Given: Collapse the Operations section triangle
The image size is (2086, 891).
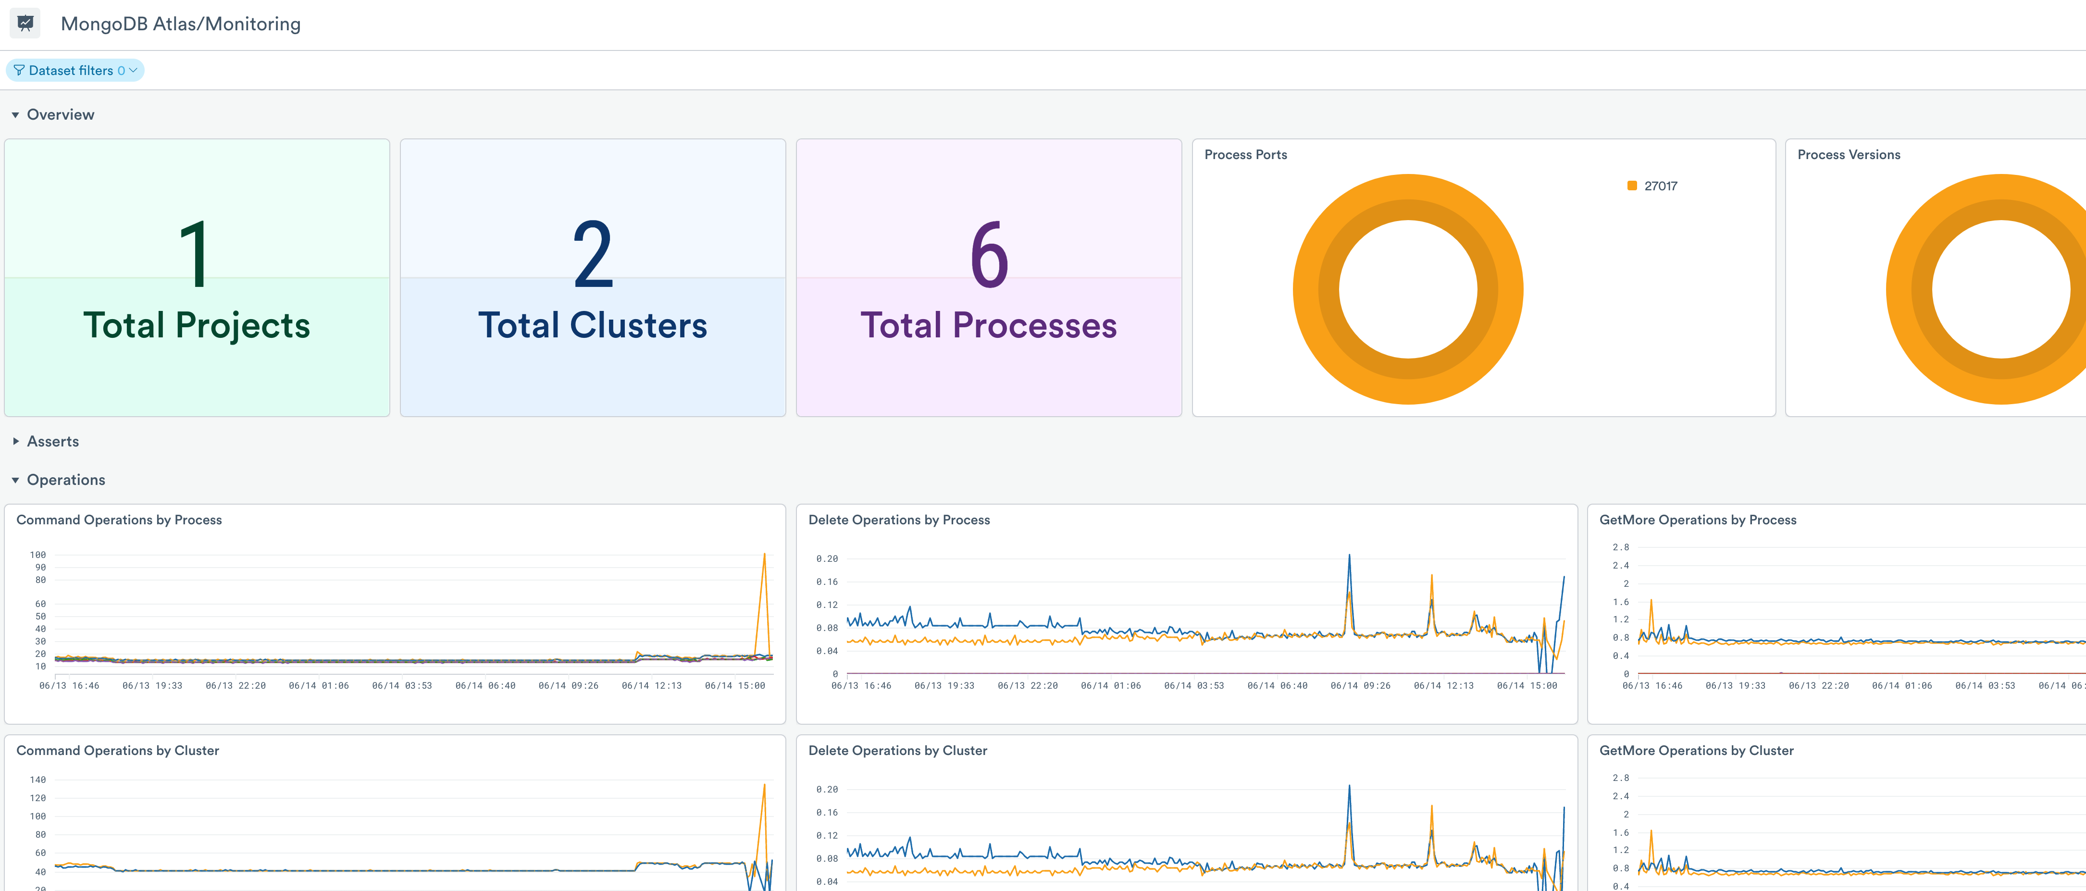Looking at the screenshot, I should [x=15, y=480].
